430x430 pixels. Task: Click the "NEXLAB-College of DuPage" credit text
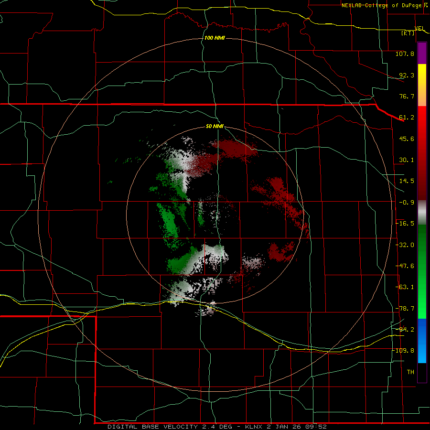(382, 5)
